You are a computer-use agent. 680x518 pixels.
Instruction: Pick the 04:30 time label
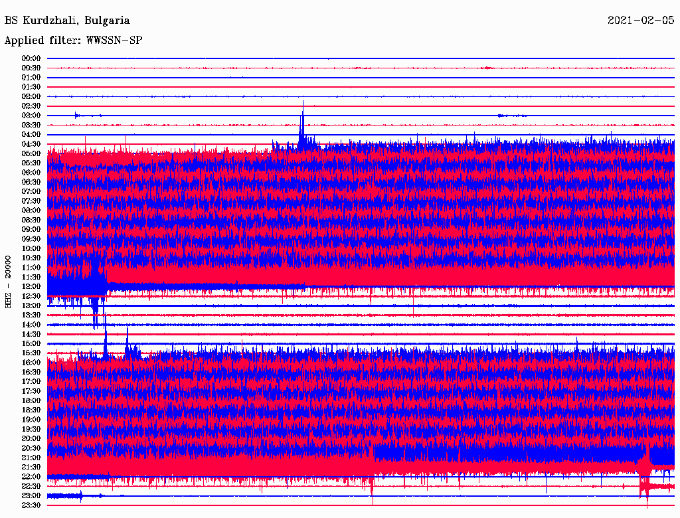click(31, 144)
